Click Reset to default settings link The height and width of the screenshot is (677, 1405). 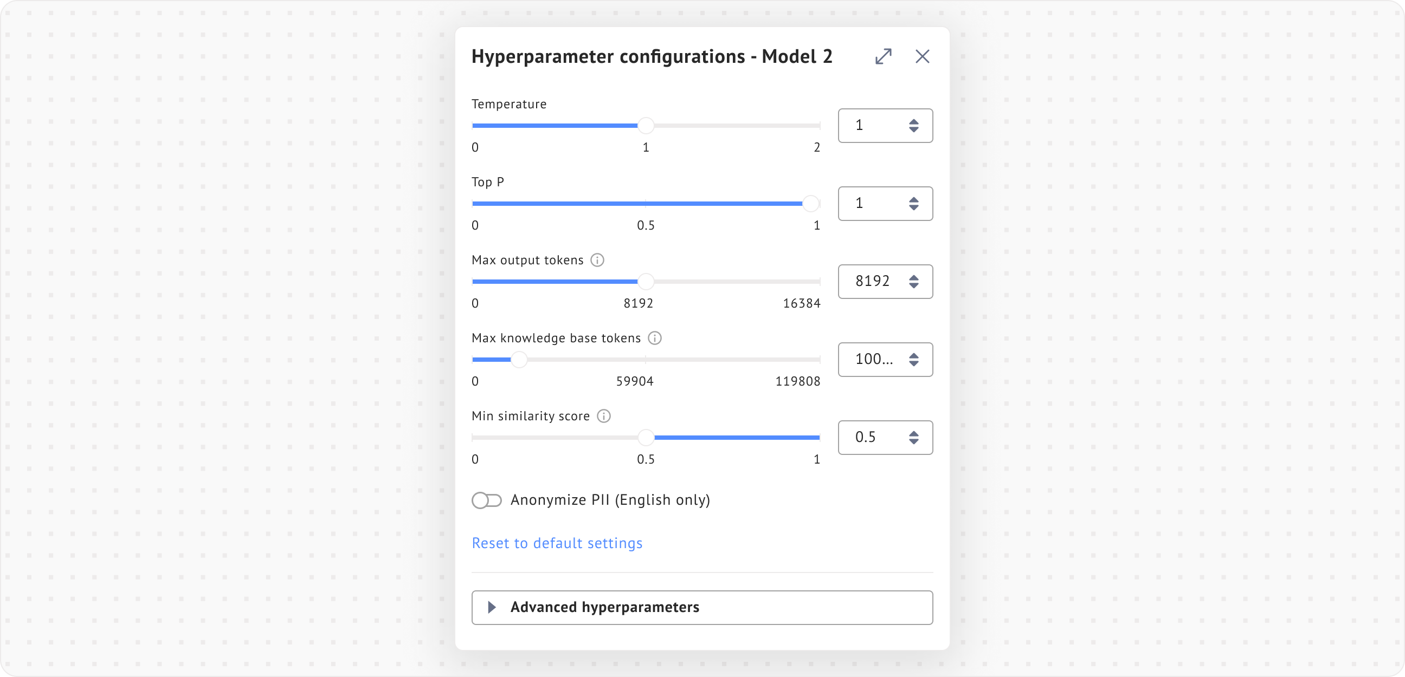click(x=557, y=543)
